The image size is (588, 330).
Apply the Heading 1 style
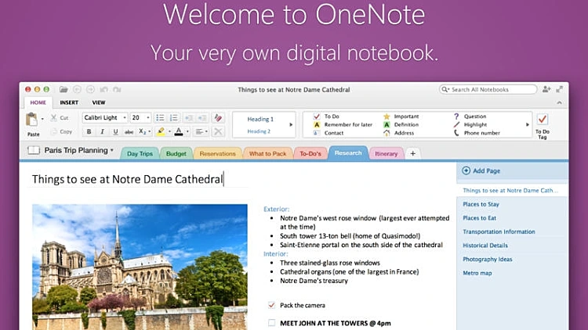click(x=260, y=119)
